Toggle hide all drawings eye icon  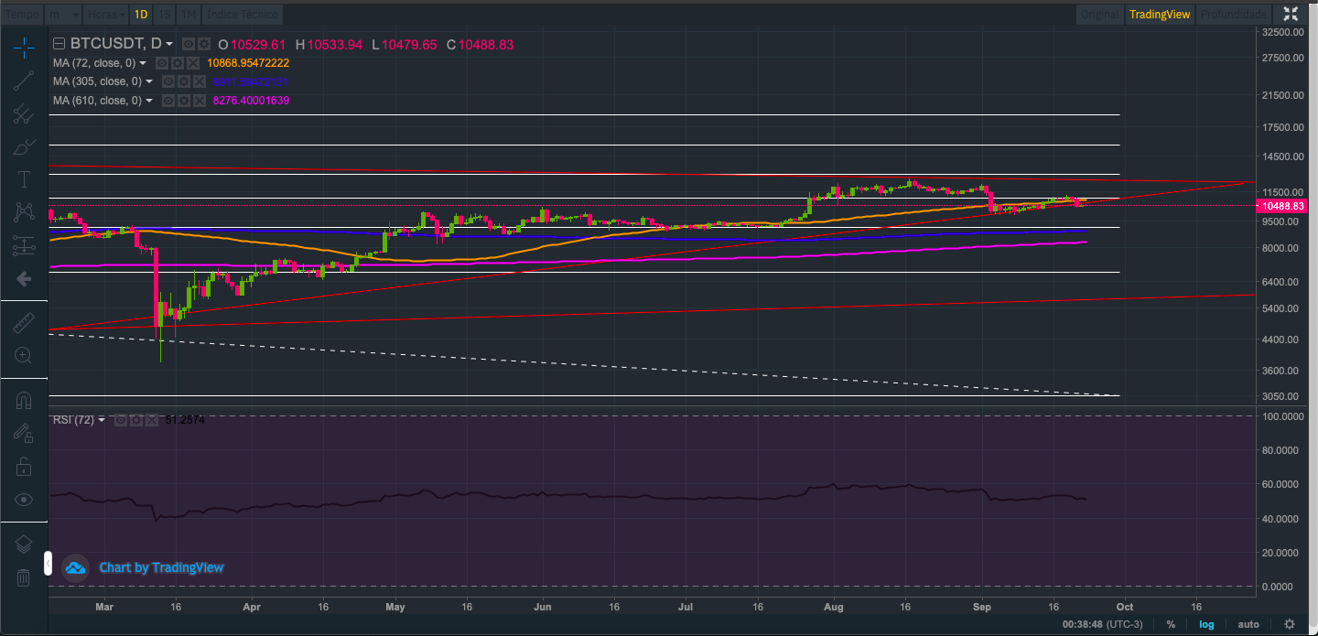click(x=24, y=500)
